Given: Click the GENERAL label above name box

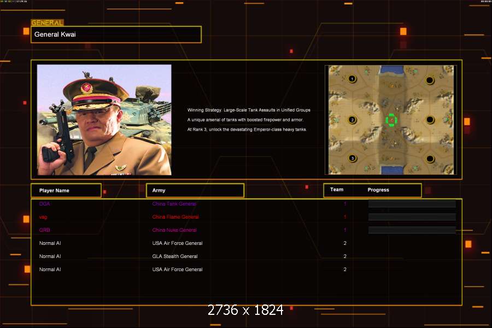Looking at the screenshot, I should (x=47, y=22).
